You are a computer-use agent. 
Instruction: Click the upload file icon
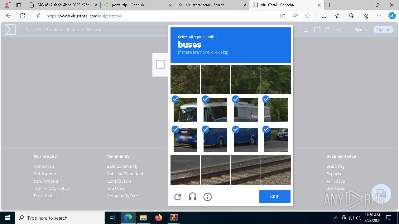pyautogui.click(x=306, y=30)
